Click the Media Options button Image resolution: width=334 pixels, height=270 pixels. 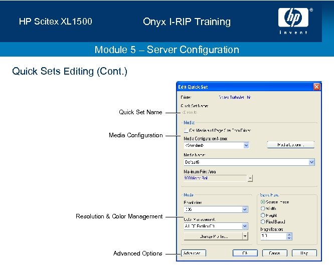(290, 145)
